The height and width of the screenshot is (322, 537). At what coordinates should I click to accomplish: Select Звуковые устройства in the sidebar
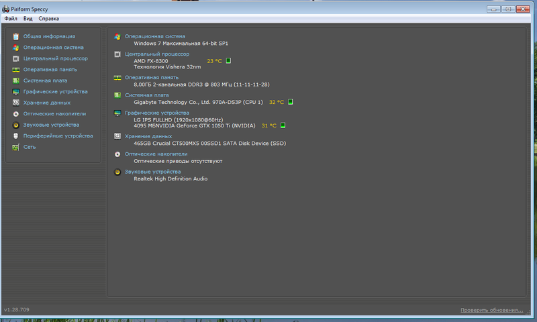[52, 125]
